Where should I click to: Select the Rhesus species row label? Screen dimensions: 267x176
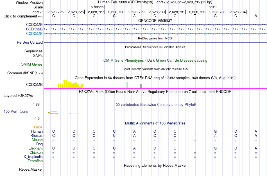pos(37,135)
